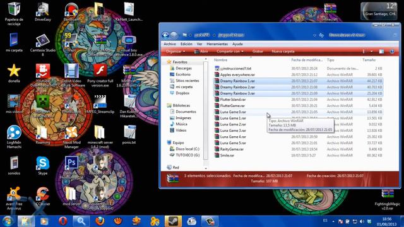The width and height of the screenshot is (404, 227).
Task: Click the volume icon in the system tray
Action: (x=362, y=221)
